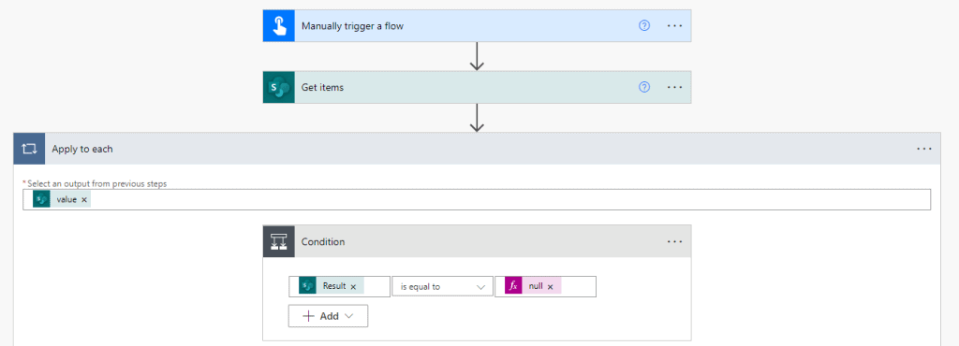The image size is (959, 346).
Task: Click the SharePoint icon on value token
Action: [x=41, y=199]
